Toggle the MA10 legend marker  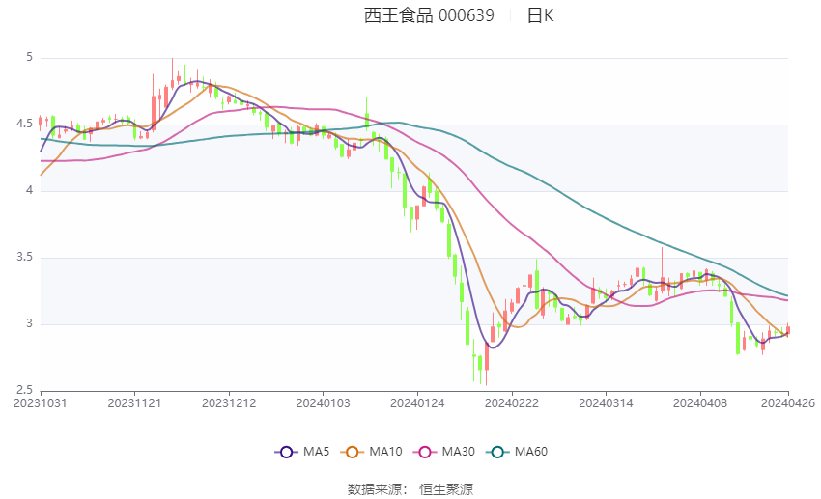353,452
